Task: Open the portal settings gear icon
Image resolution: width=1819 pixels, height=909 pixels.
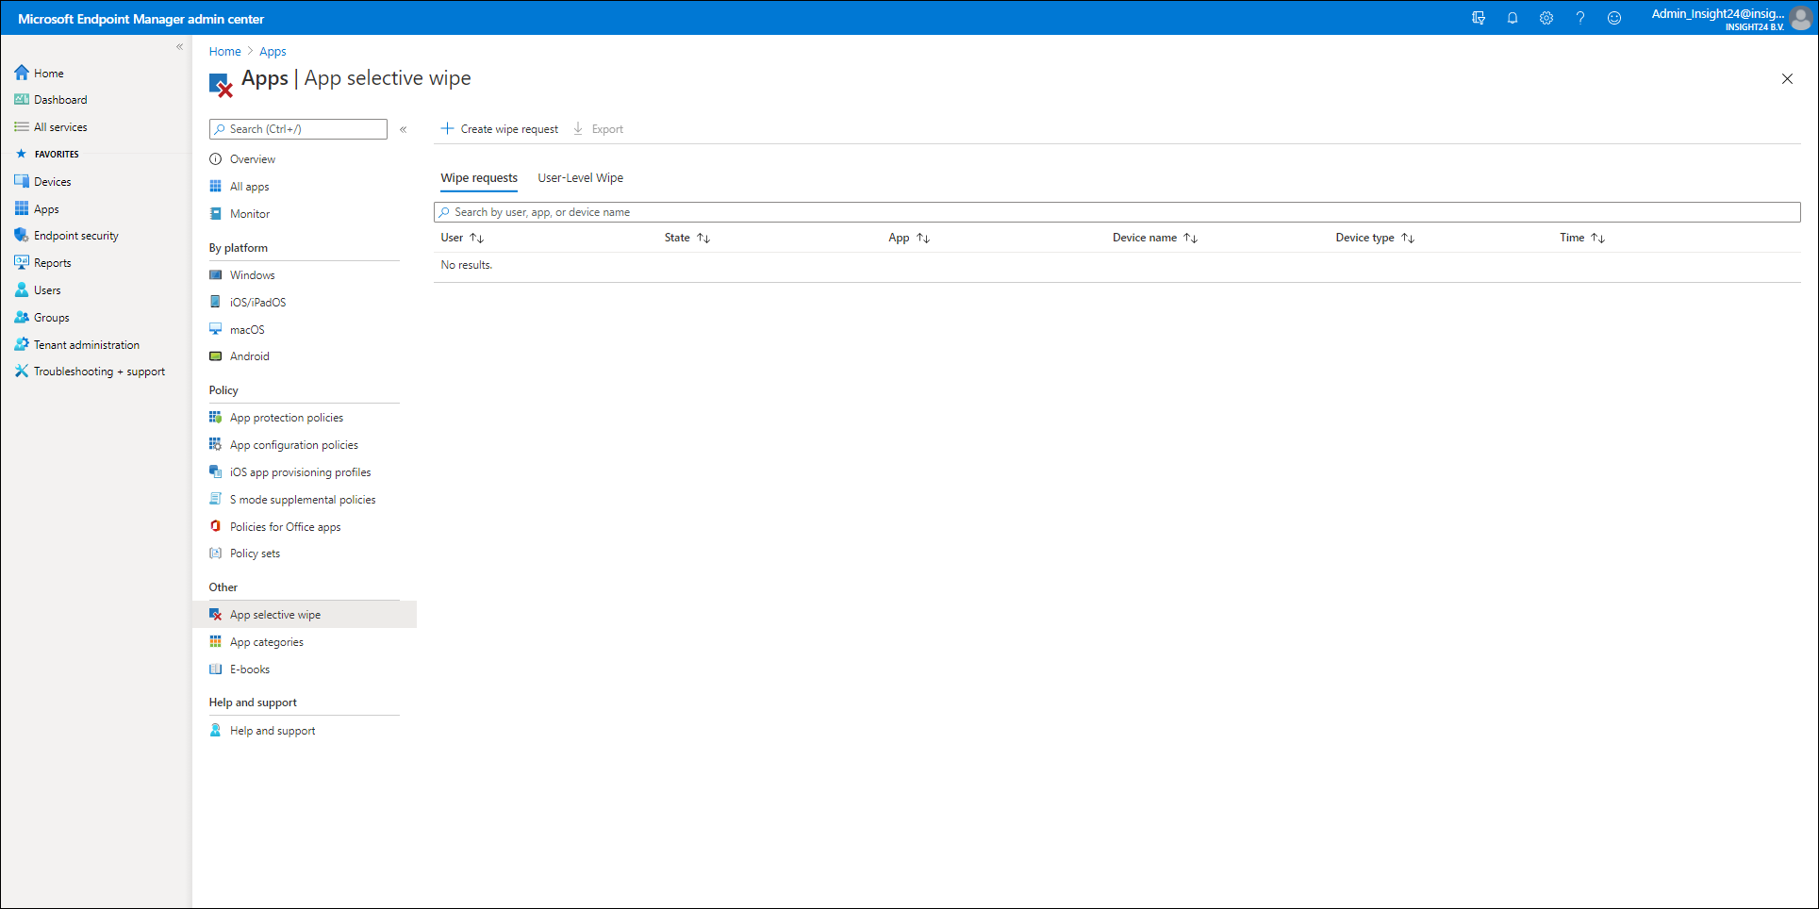Action: tap(1546, 18)
